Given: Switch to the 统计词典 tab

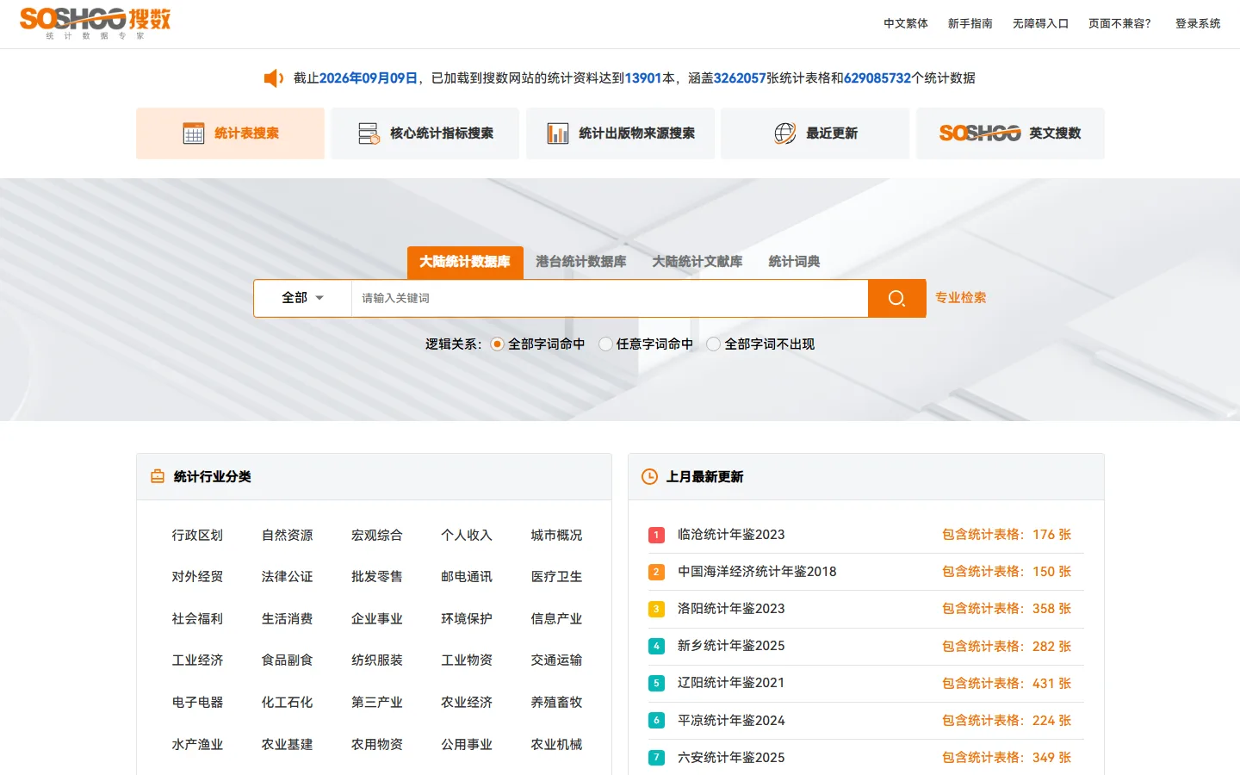Looking at the screenshot, I should tap(794, 262).
